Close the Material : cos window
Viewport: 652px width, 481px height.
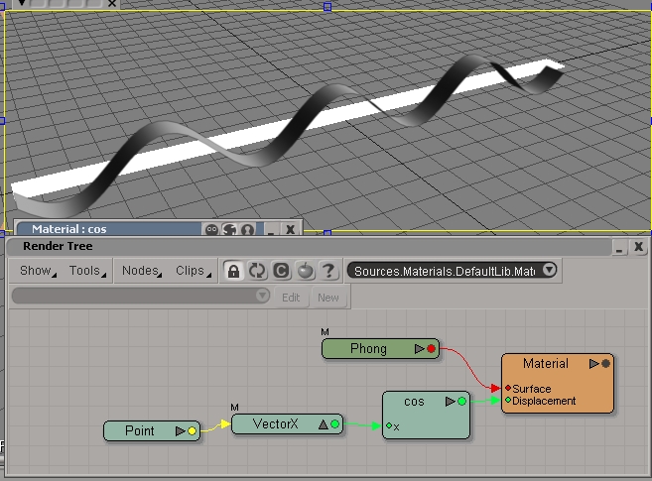[290, 229]
